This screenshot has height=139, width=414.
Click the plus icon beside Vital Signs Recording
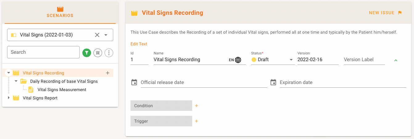pos(108,73)
